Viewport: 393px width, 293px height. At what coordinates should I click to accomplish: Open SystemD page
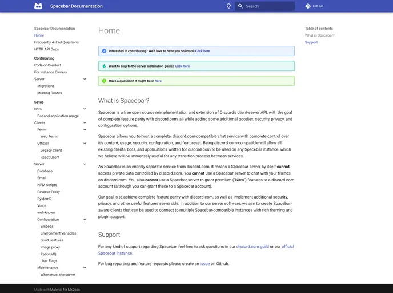click(45, 199)
